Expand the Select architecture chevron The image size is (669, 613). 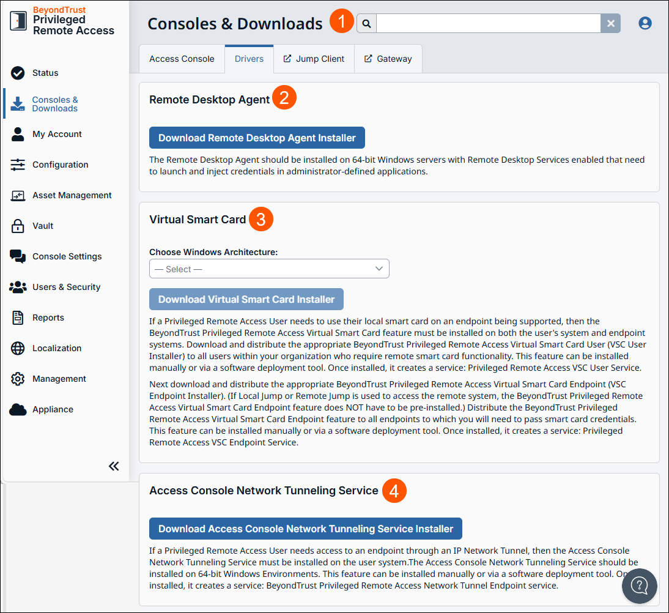tap(380, 269)
